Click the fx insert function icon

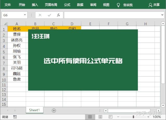(x=58, y=15)
